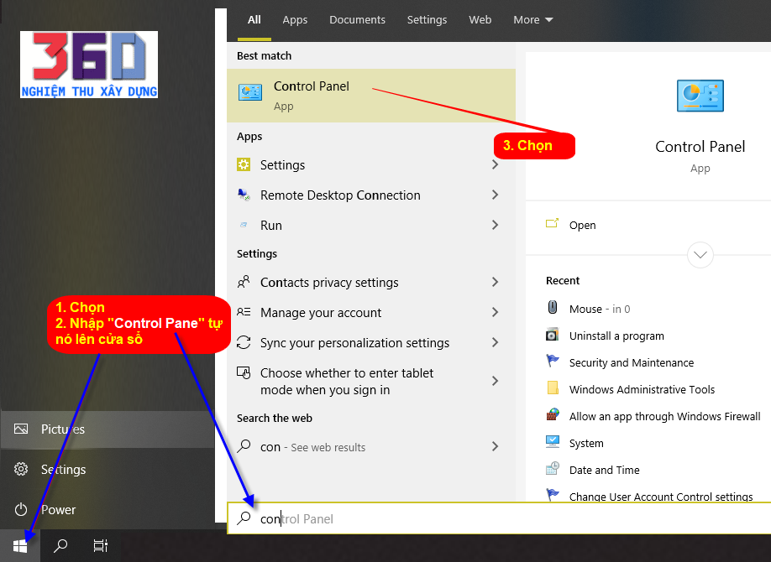Launch Remote Desktop Connection app
Screen dimensions: 771x562
pyautogui.click(x=339, y=195)
